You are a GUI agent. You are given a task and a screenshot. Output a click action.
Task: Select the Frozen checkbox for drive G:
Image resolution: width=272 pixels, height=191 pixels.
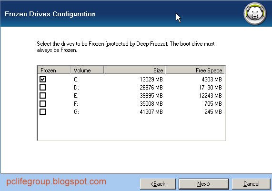(x=42, y=112)
